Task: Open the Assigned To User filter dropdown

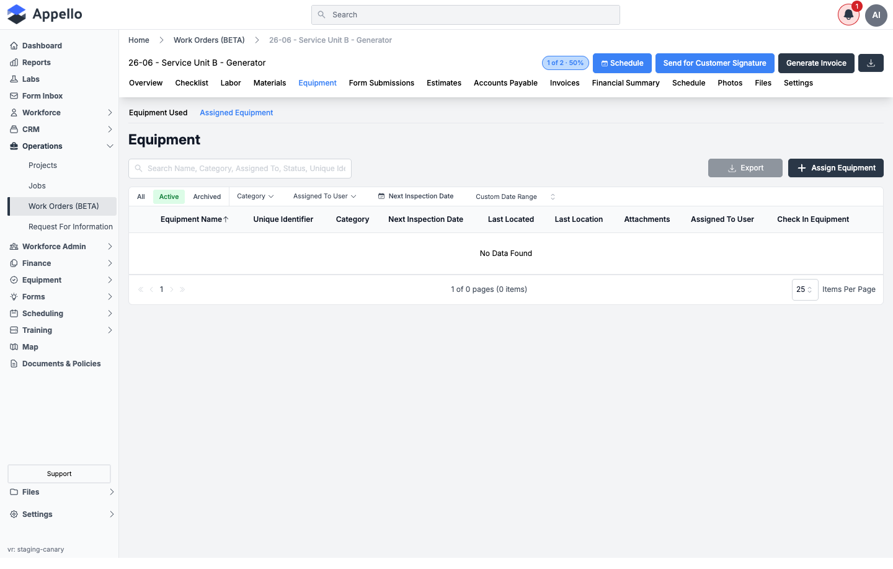Action: pos(325,196)
